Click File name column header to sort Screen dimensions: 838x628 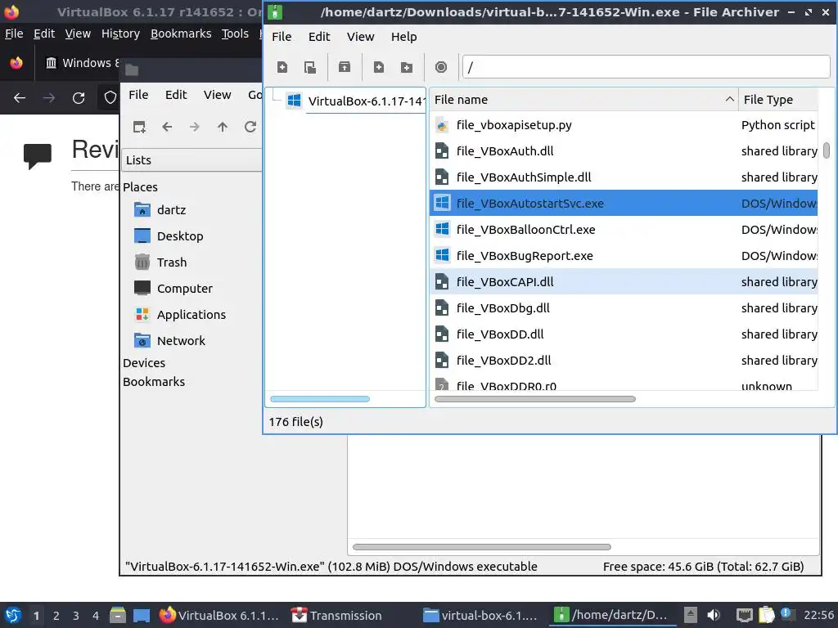pos(583,99)
